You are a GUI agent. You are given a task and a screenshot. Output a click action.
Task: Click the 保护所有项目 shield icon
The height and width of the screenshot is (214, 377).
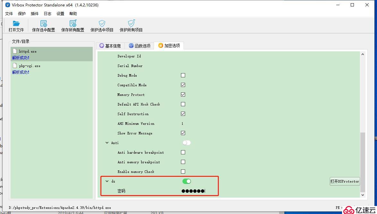coord(131,23)
